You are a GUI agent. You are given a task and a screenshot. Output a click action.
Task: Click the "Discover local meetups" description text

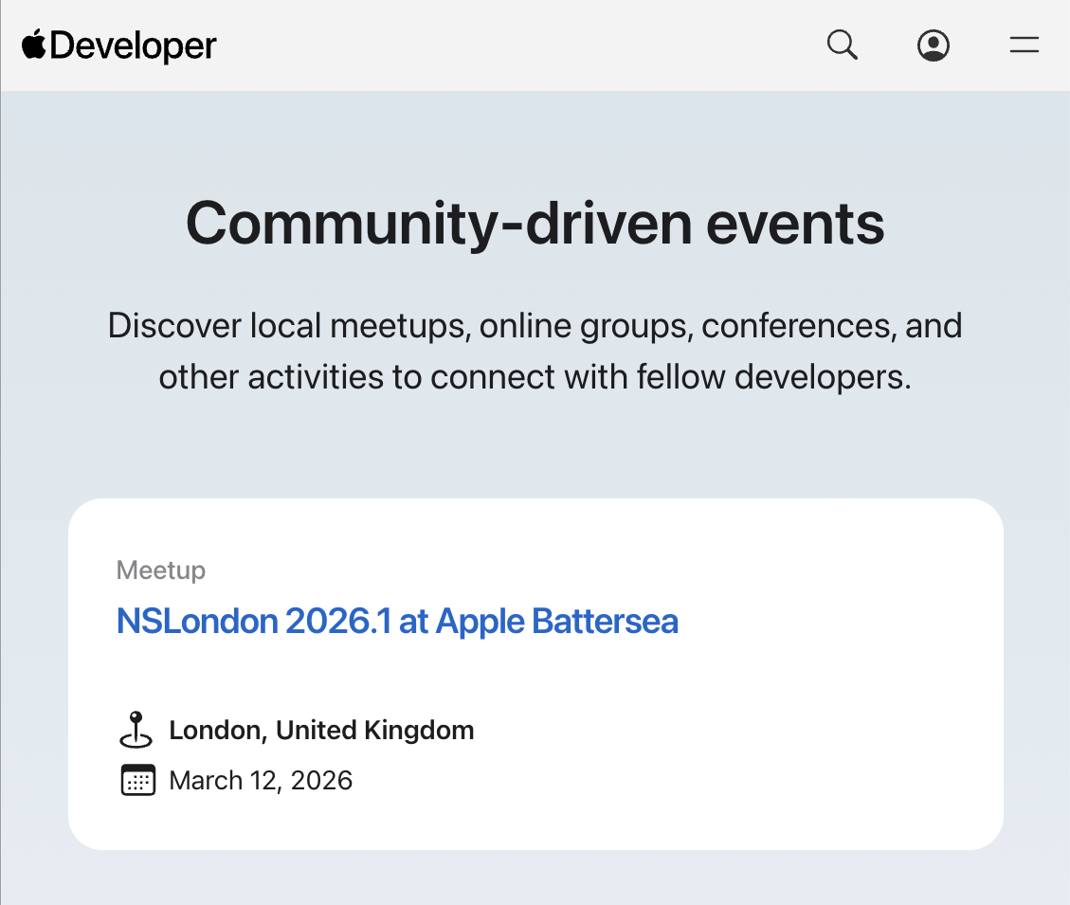pos(535,351)
